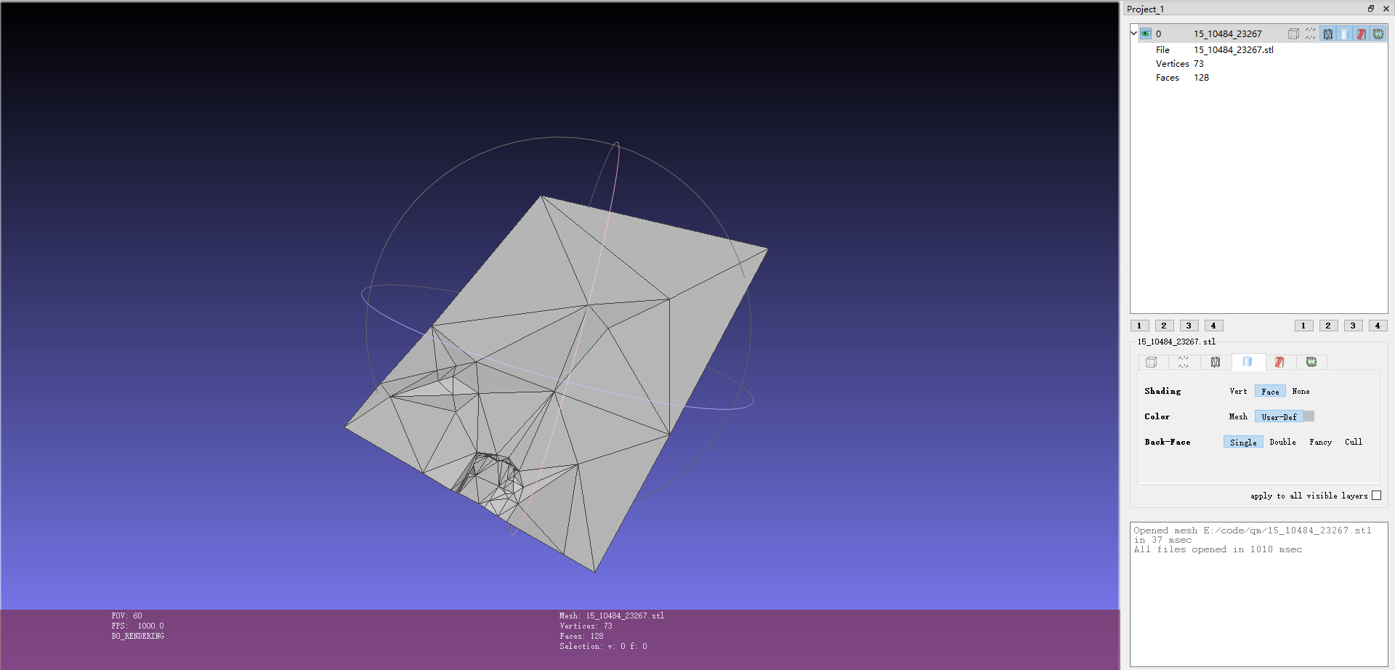Collapse the layer 0 tree entry
Screen dimensions: 1395x670
[1133, 33]
